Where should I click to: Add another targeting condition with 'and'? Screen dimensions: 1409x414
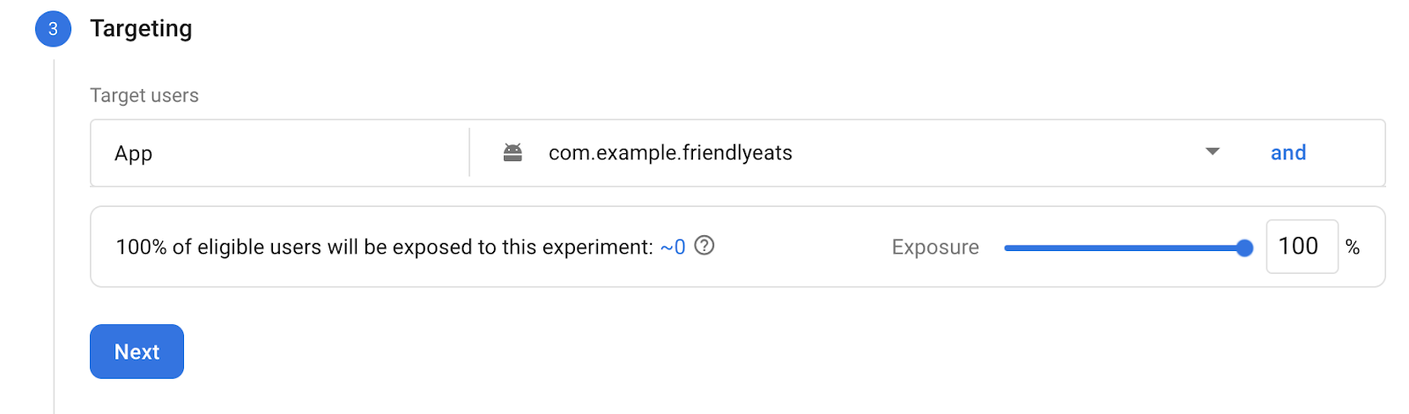(1287, 153)
